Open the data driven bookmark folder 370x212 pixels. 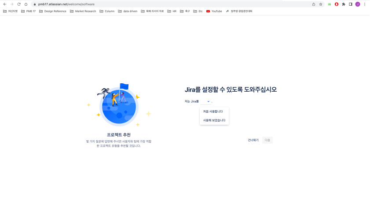(128, 11)
